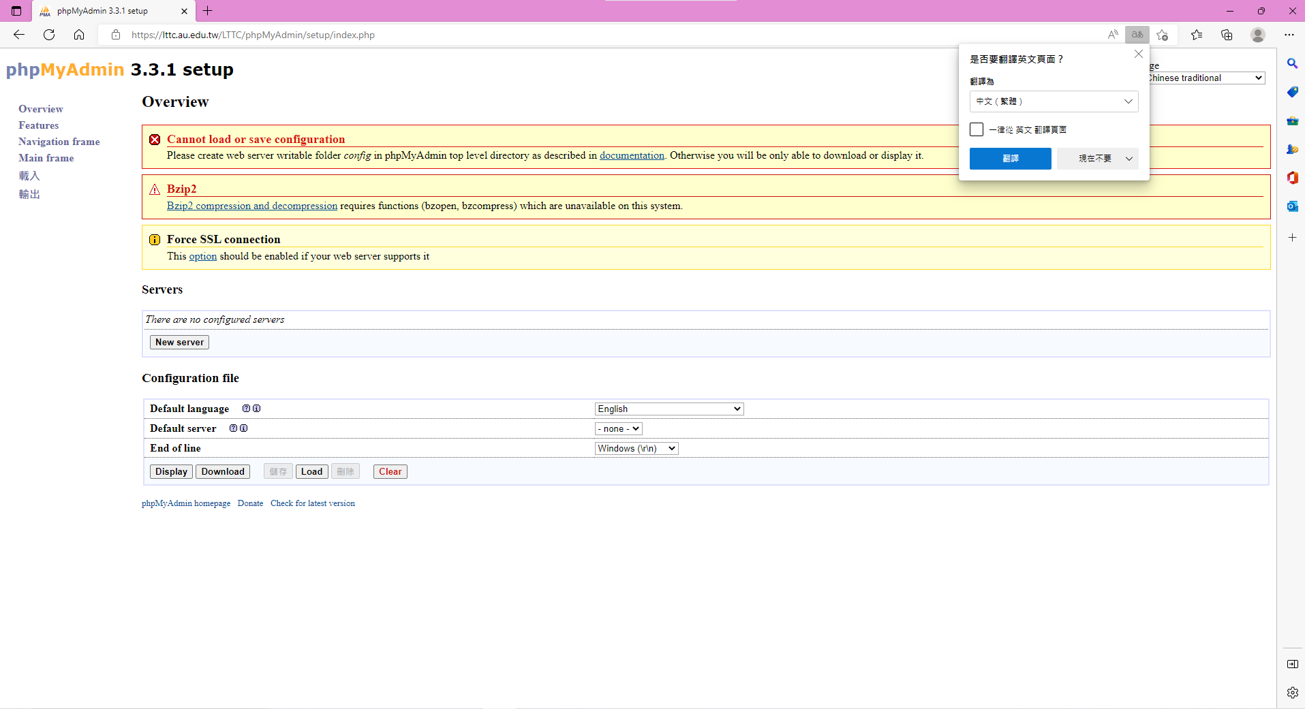Click the red Clear button
Screen dimensions: 1305x709
pos(390,471)
